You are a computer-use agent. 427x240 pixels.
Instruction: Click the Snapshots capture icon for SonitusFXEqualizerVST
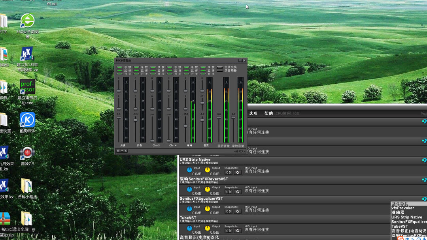coord(228,211)
